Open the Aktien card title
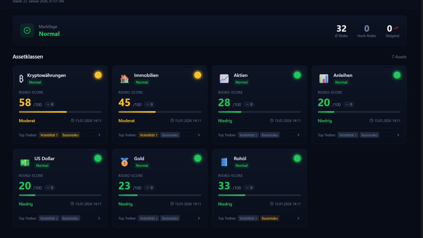Screen dimensions: 423x238 240,75
